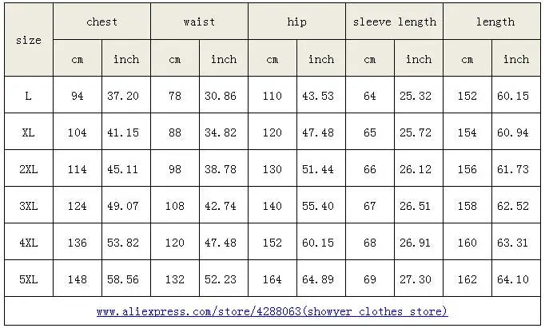
Task: Open the aliexpress.com showyer clothes store link
Action: [272, 311]
